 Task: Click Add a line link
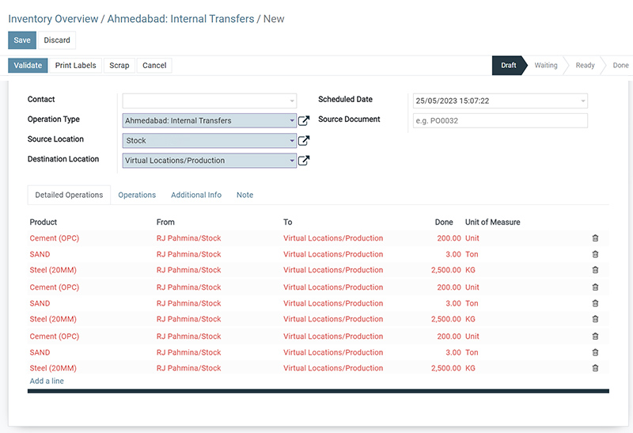click(x=47, y=381)
